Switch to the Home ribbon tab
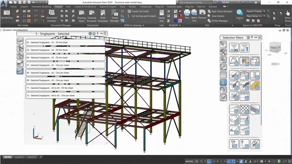 coord(13,7)
